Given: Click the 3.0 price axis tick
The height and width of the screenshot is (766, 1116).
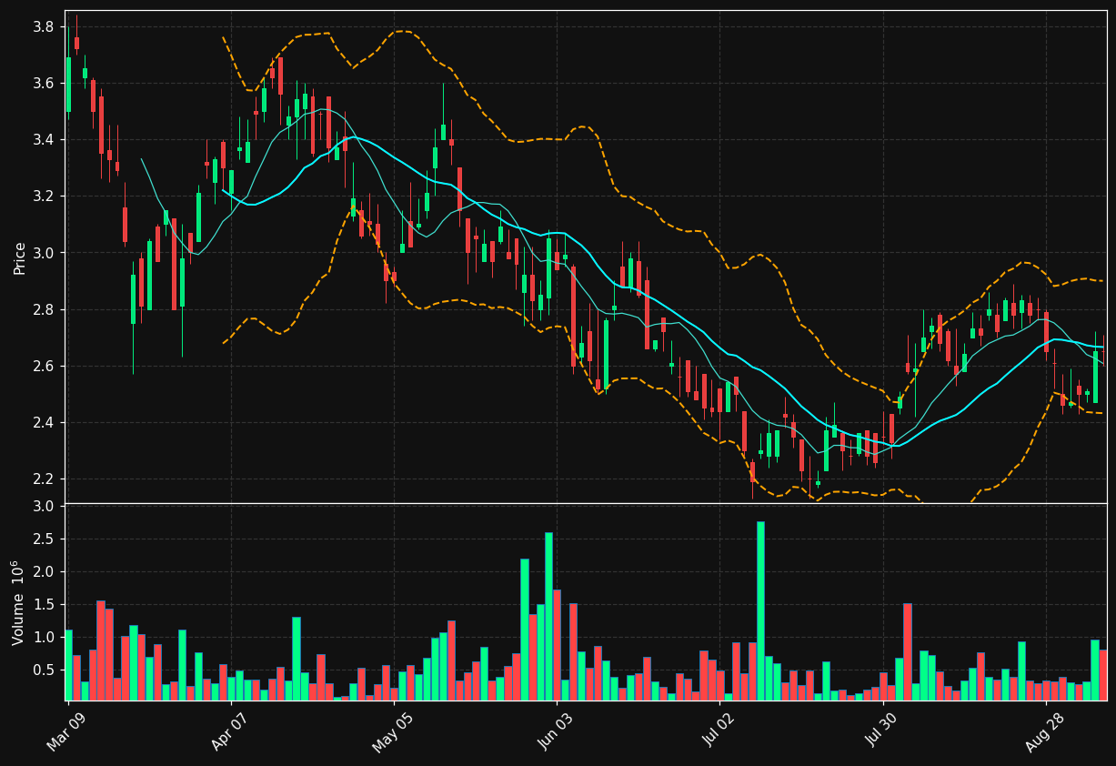Looking at the screenshot, I should point(45,253).
